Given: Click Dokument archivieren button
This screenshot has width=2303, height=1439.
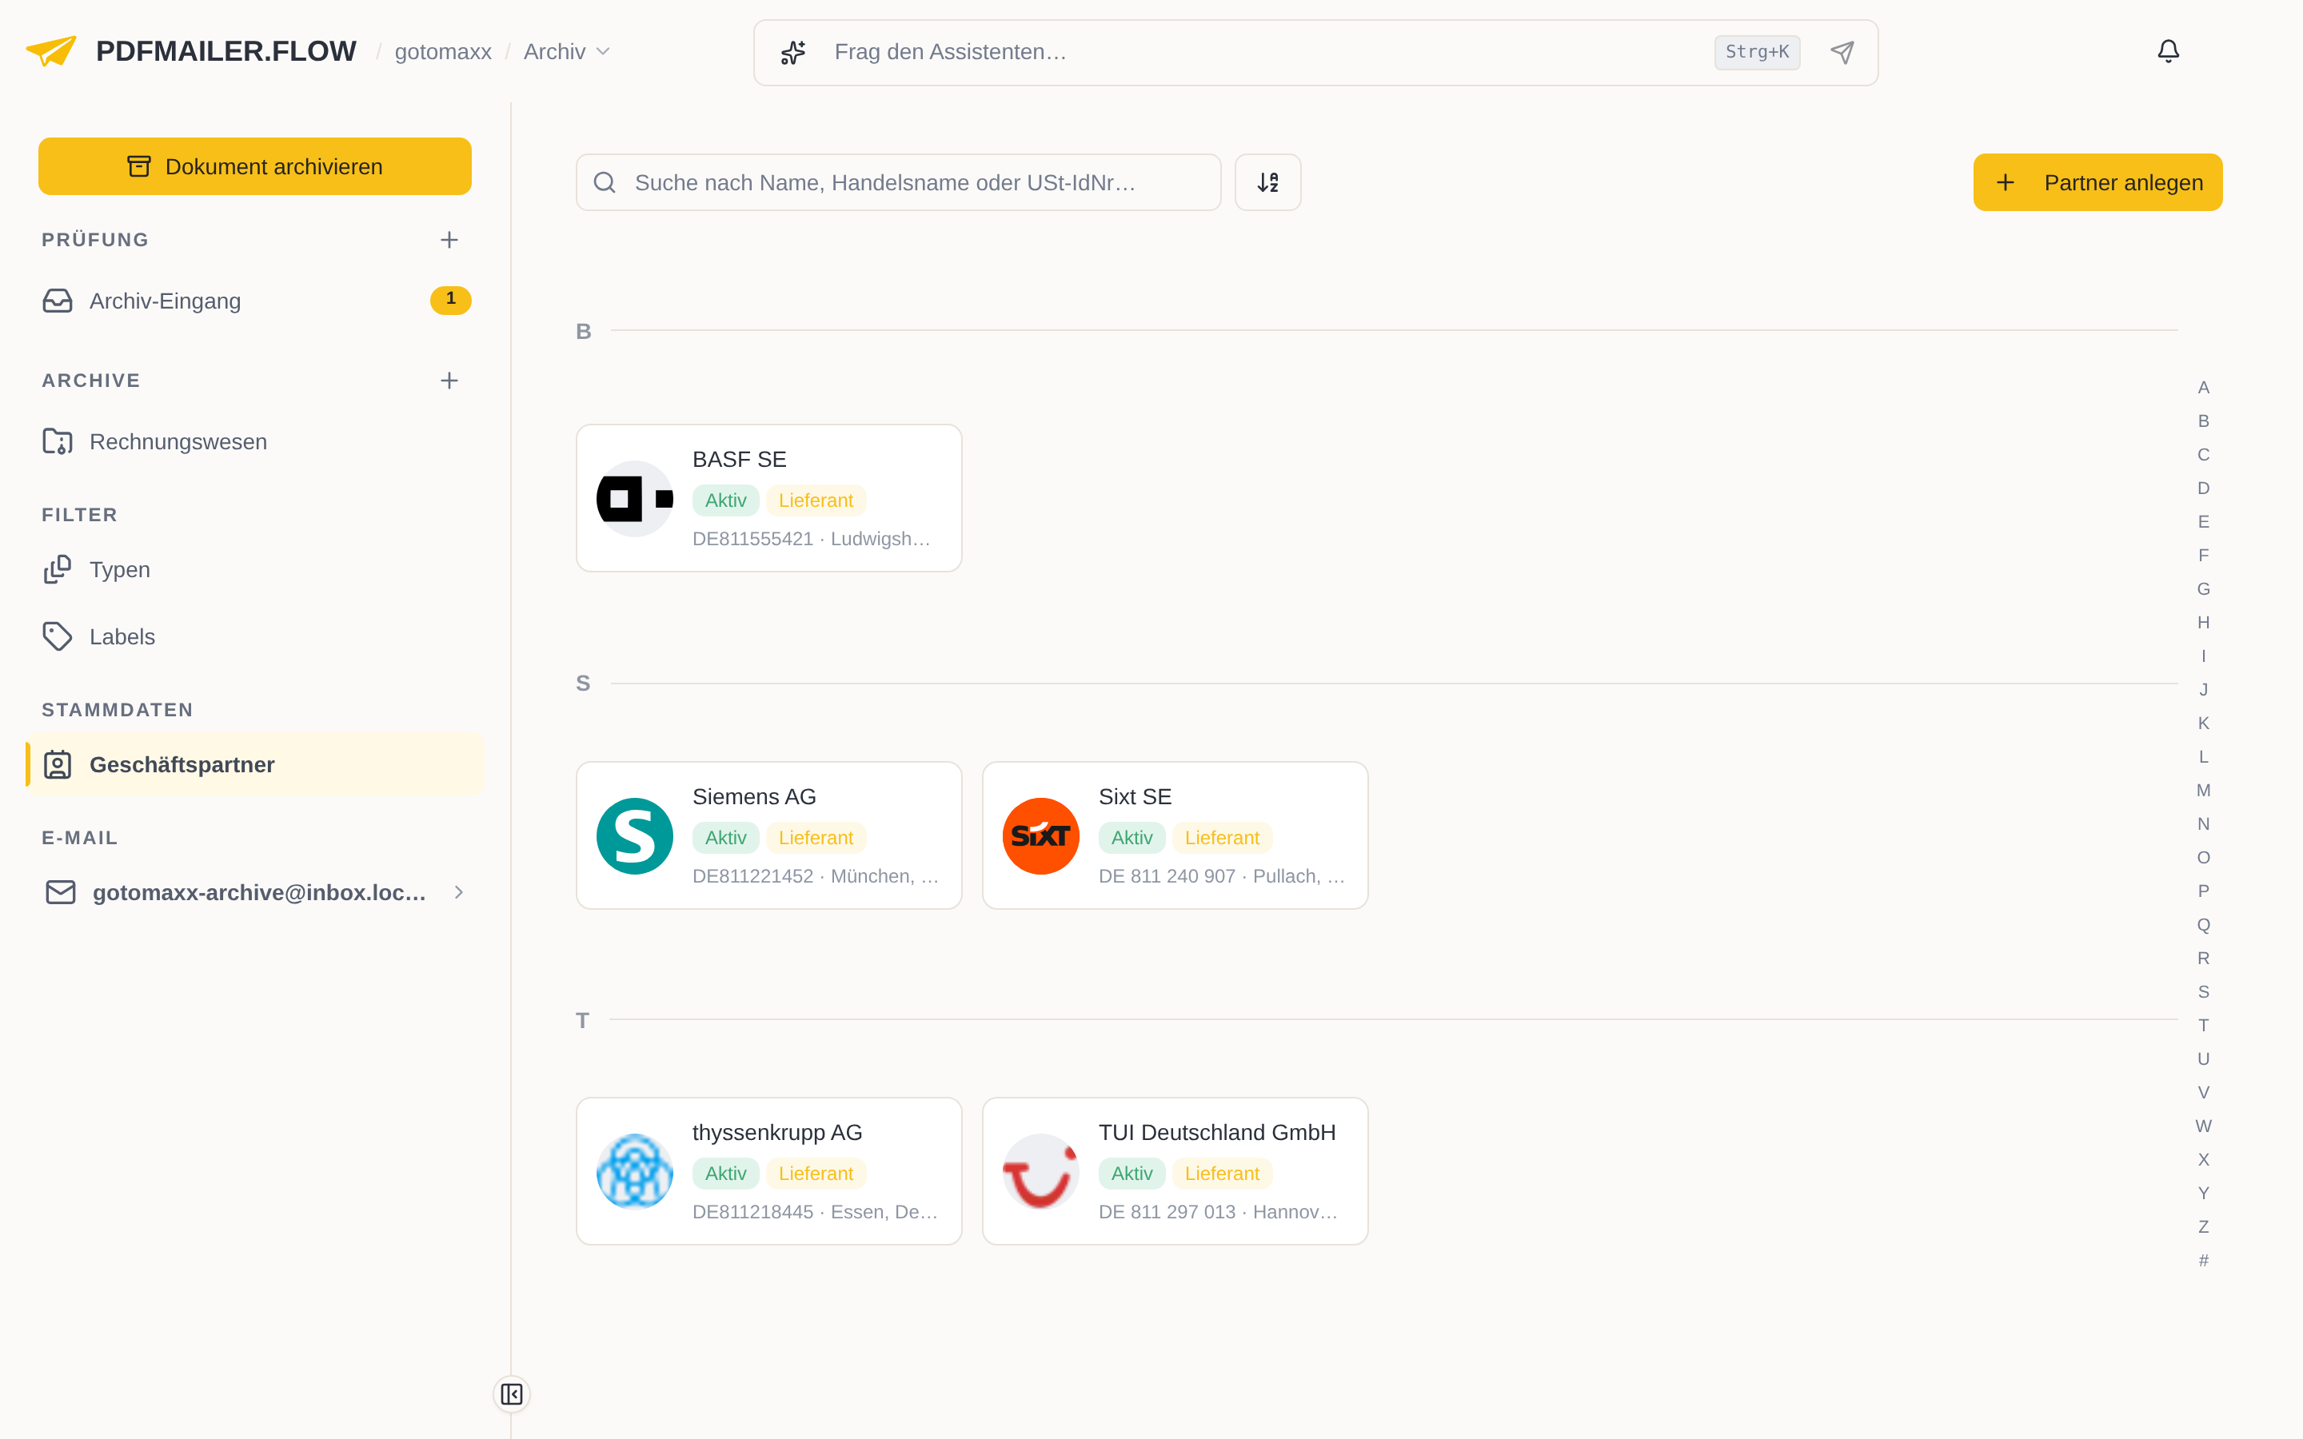Looking at the screenshot, I should (255, 166).
